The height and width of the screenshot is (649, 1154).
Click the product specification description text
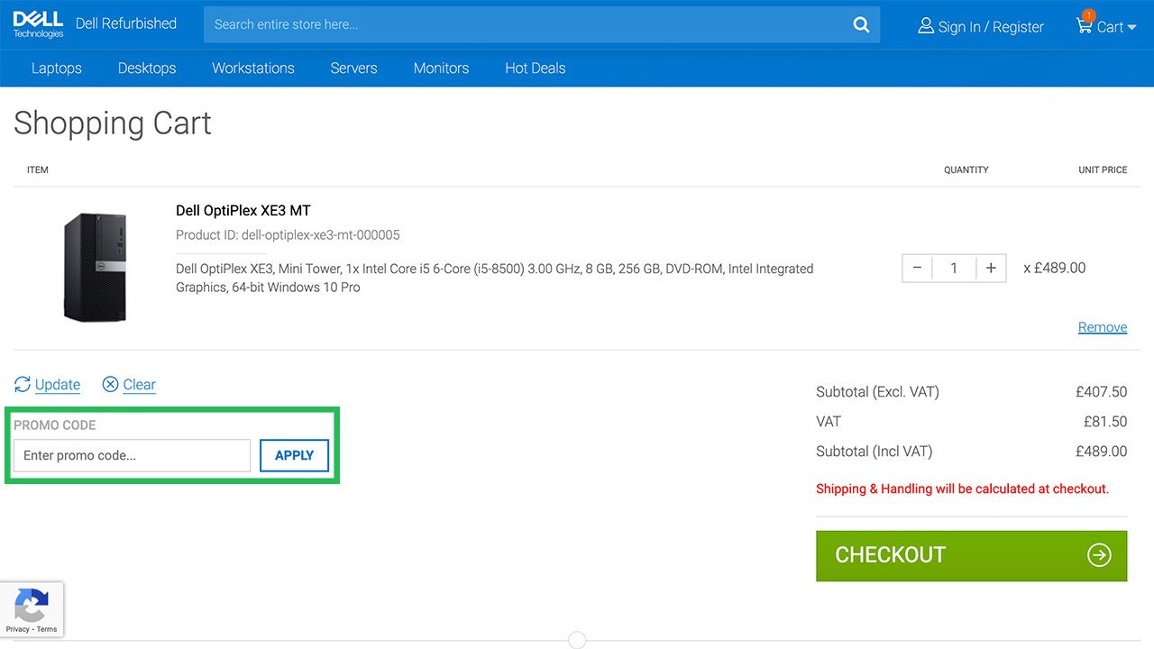pyautogui.click(x=494, y=278)
